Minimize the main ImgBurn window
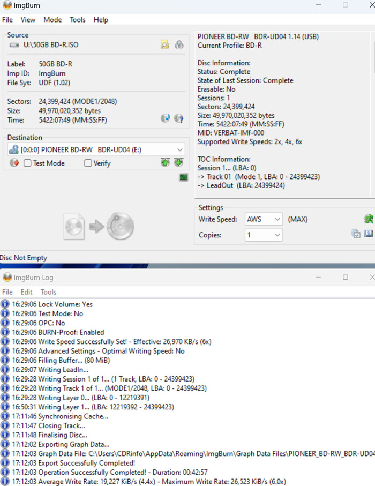 [318, 5]
